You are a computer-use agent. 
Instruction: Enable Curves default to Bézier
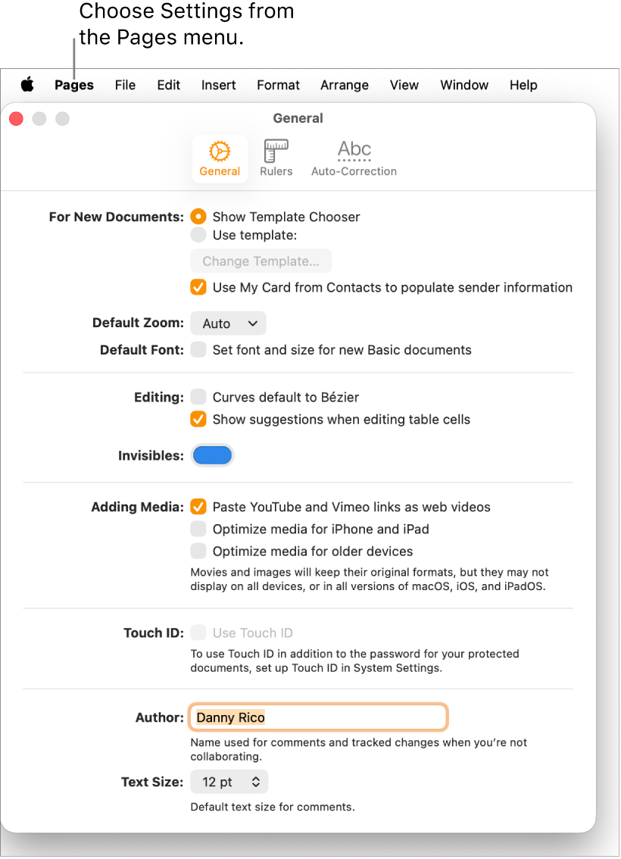click(198, 397)
